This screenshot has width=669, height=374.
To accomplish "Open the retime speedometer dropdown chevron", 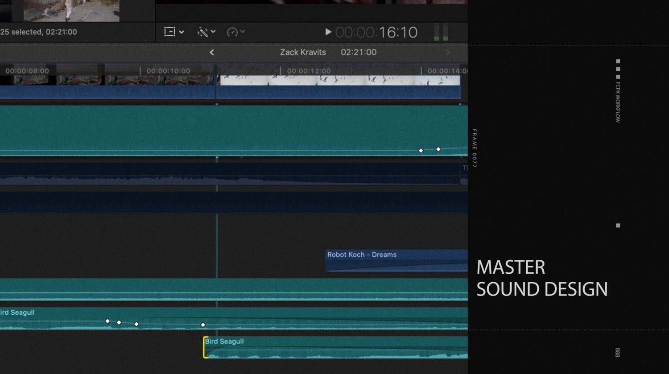I will tap(243, 32).
